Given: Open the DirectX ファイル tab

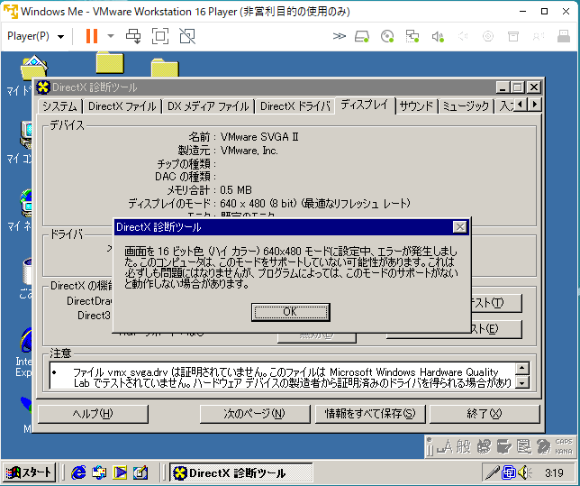Looking at the screenshot, I should coord(122,106).
